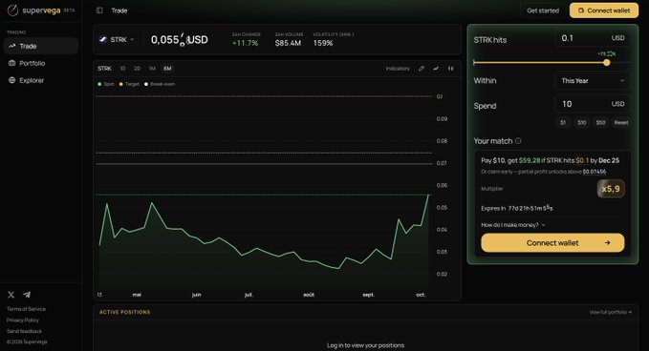Open the Terms of Service link
Viewport: 649px width, 351px height.
click(x=26, y=309)
